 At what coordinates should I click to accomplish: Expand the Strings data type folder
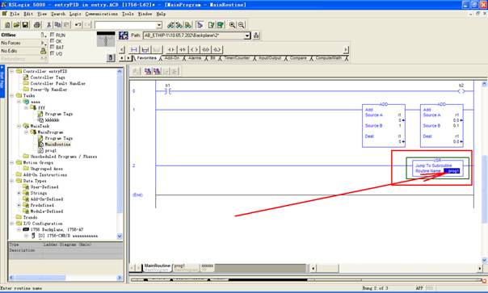(x=19, y=193)
